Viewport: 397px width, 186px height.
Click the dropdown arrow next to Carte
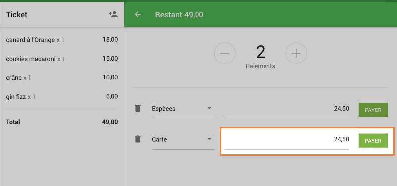[x=209, y=139]
